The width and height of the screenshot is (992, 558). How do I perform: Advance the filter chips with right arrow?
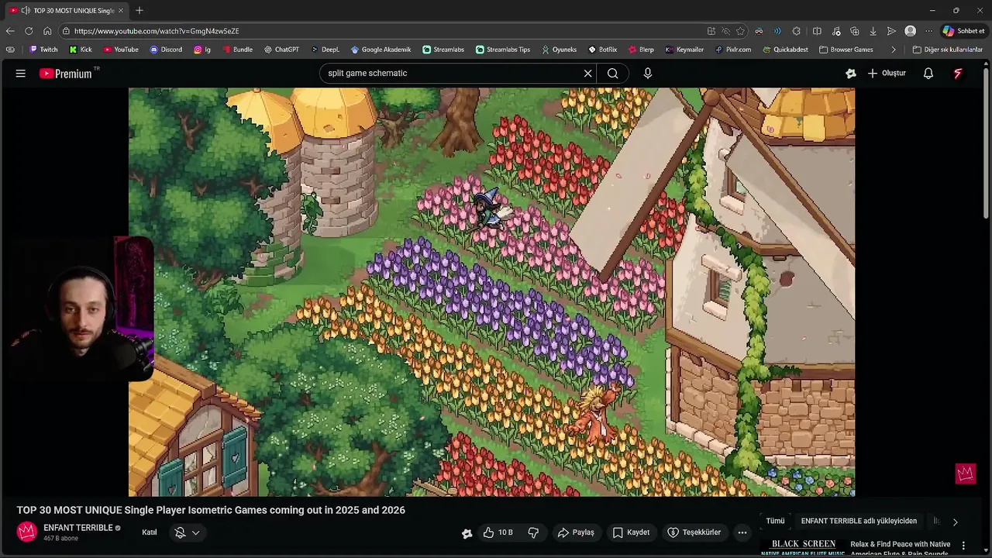[x=955, y=522]
